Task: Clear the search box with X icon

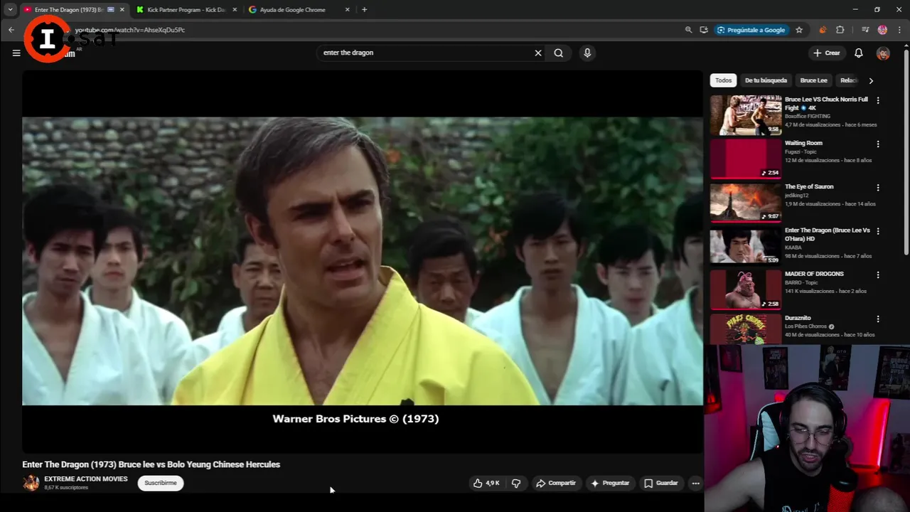Action: tap(538, 53)
